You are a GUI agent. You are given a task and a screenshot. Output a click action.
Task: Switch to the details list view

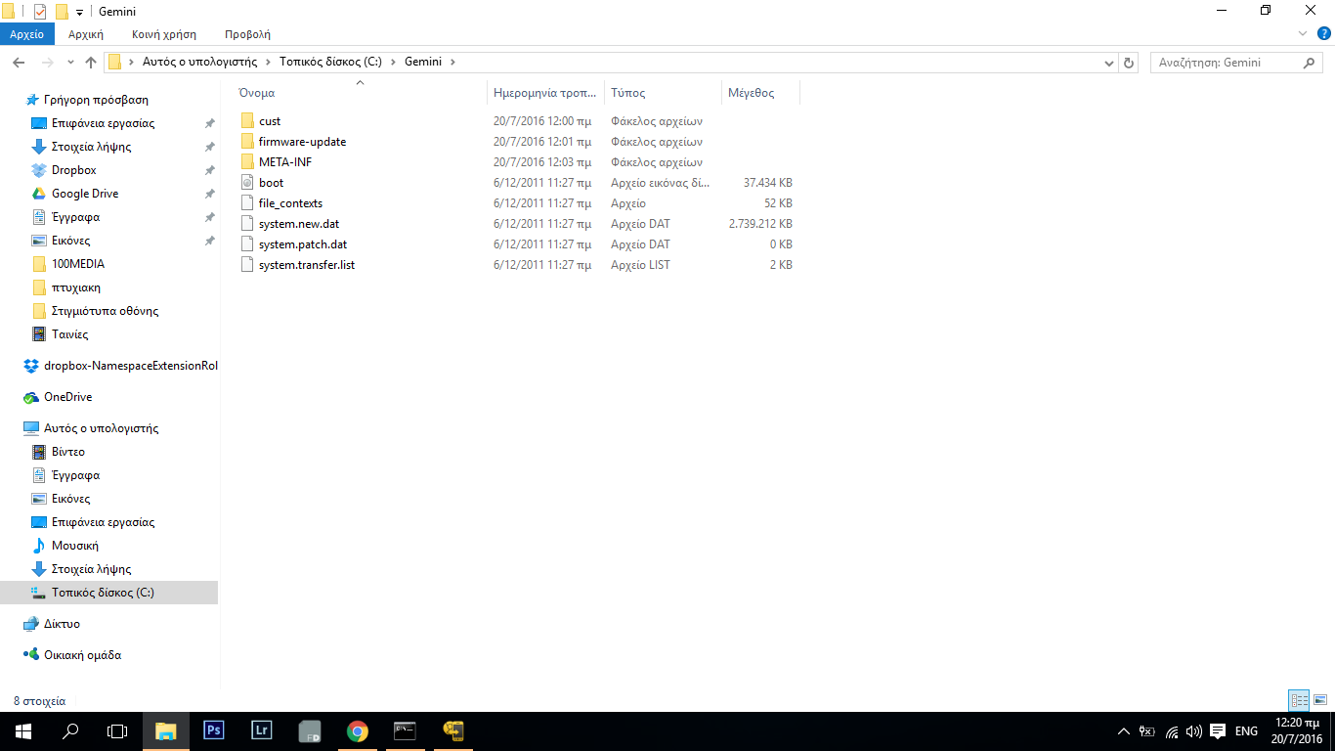click(x=1299, y=700)
